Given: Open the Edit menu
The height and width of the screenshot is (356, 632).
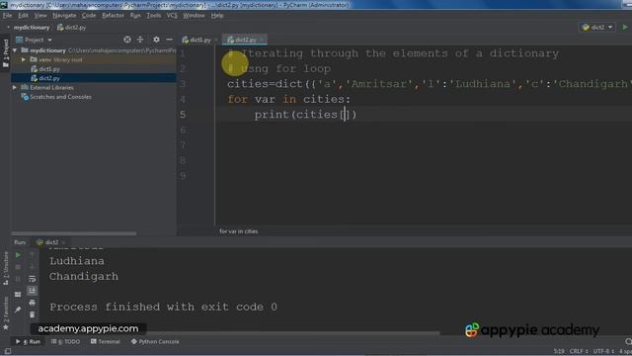Looking at the screenshot, I should click(23, 16).
